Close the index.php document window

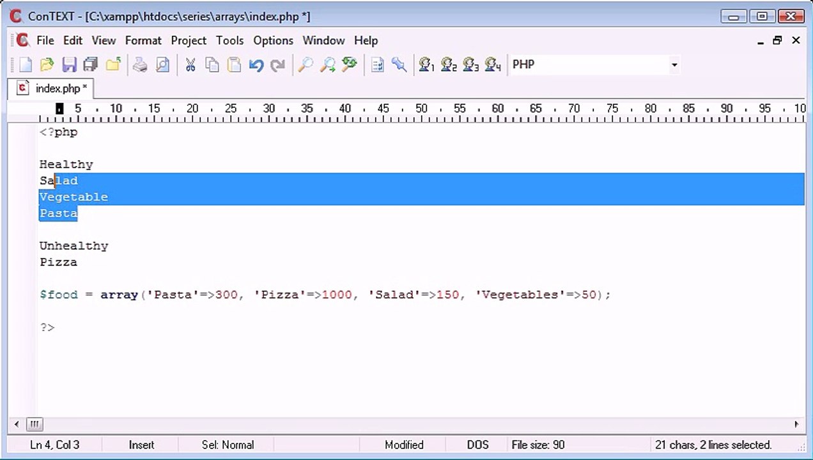coord(796,40)
